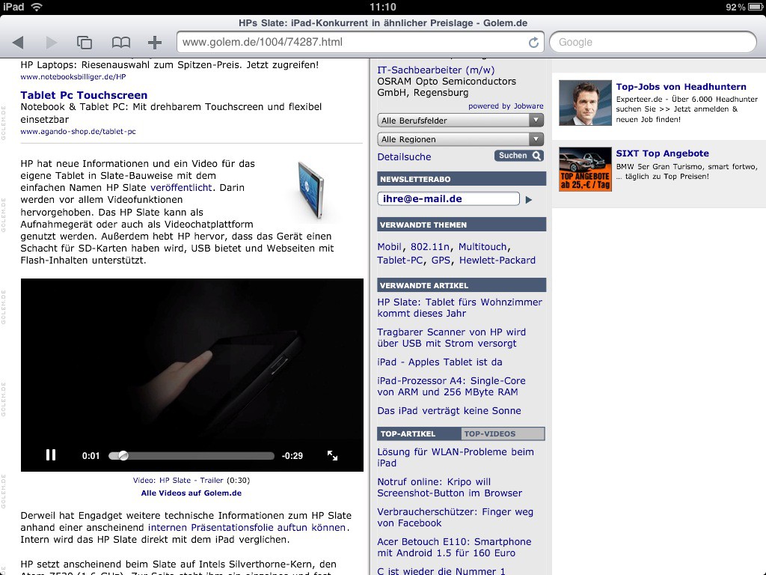The image size is (766, 575).
Task: Navigate back using the back arrow
Action: pyautogui.click(x=19, y=42)
